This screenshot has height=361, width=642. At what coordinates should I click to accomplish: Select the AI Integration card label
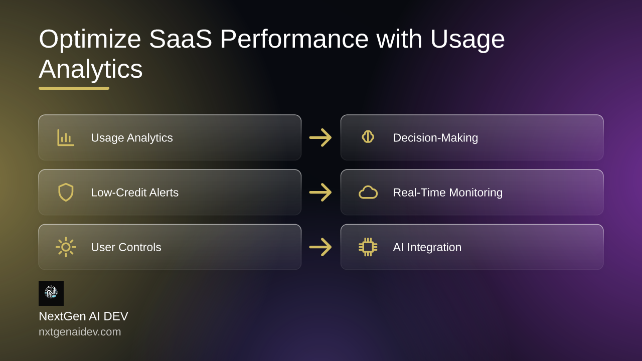point(427,247)
